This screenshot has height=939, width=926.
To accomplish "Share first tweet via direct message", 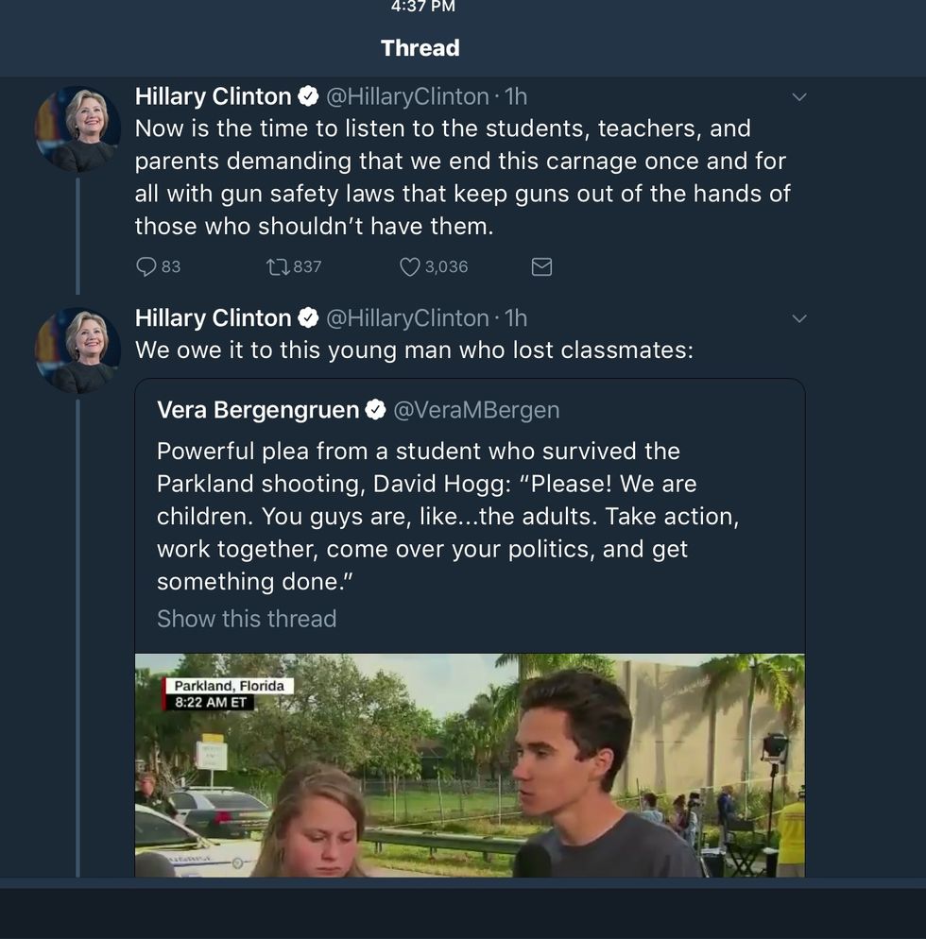I will [x=541, y=267].
